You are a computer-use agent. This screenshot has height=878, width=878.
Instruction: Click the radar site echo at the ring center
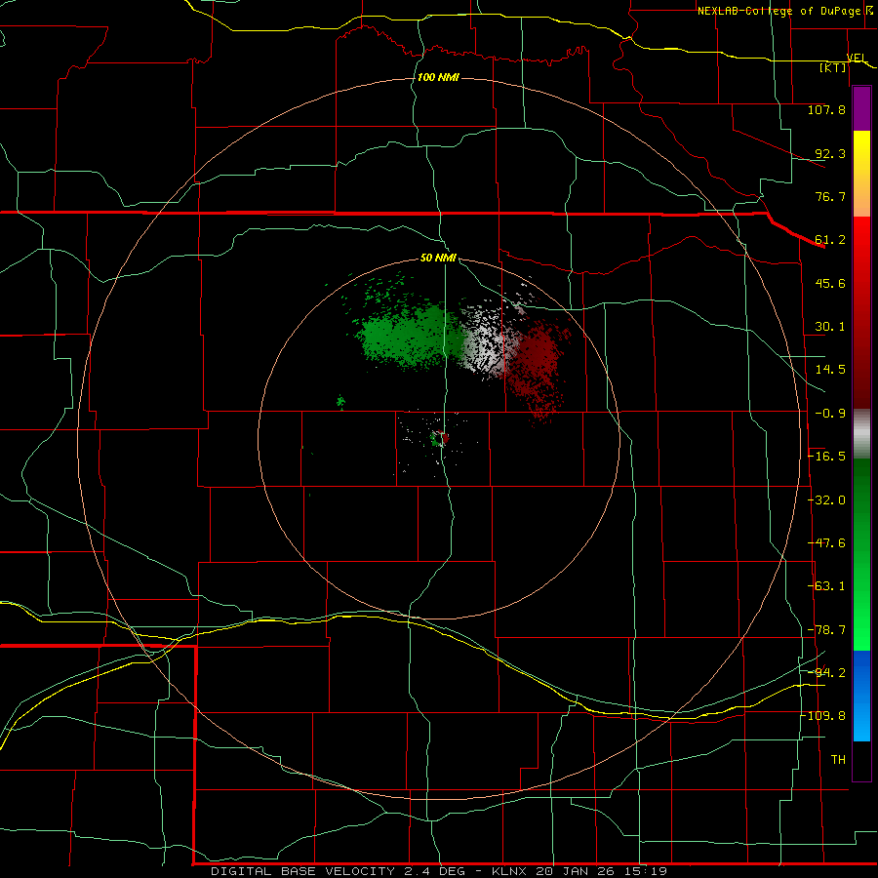click(x=440, y=438)
